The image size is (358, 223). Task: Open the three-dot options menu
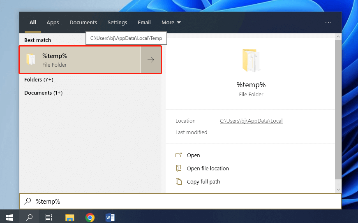[328, 22]
